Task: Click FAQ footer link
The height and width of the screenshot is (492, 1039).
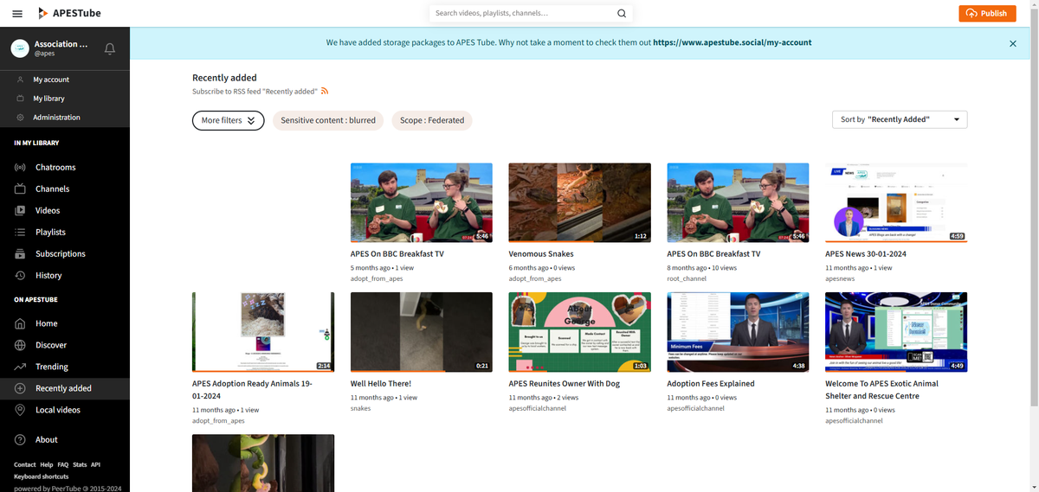Action: 63,465
